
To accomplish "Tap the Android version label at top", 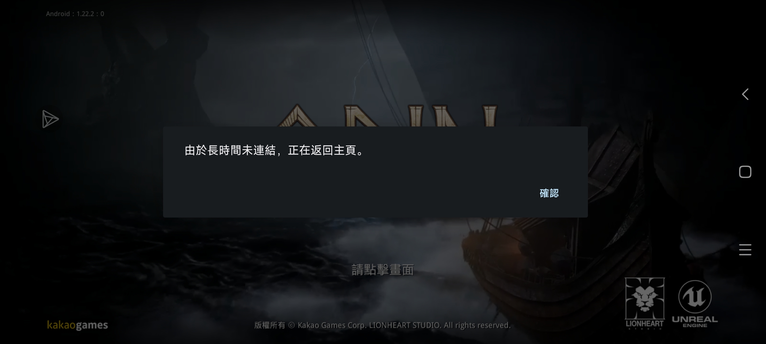I will (x=75, y=14).
